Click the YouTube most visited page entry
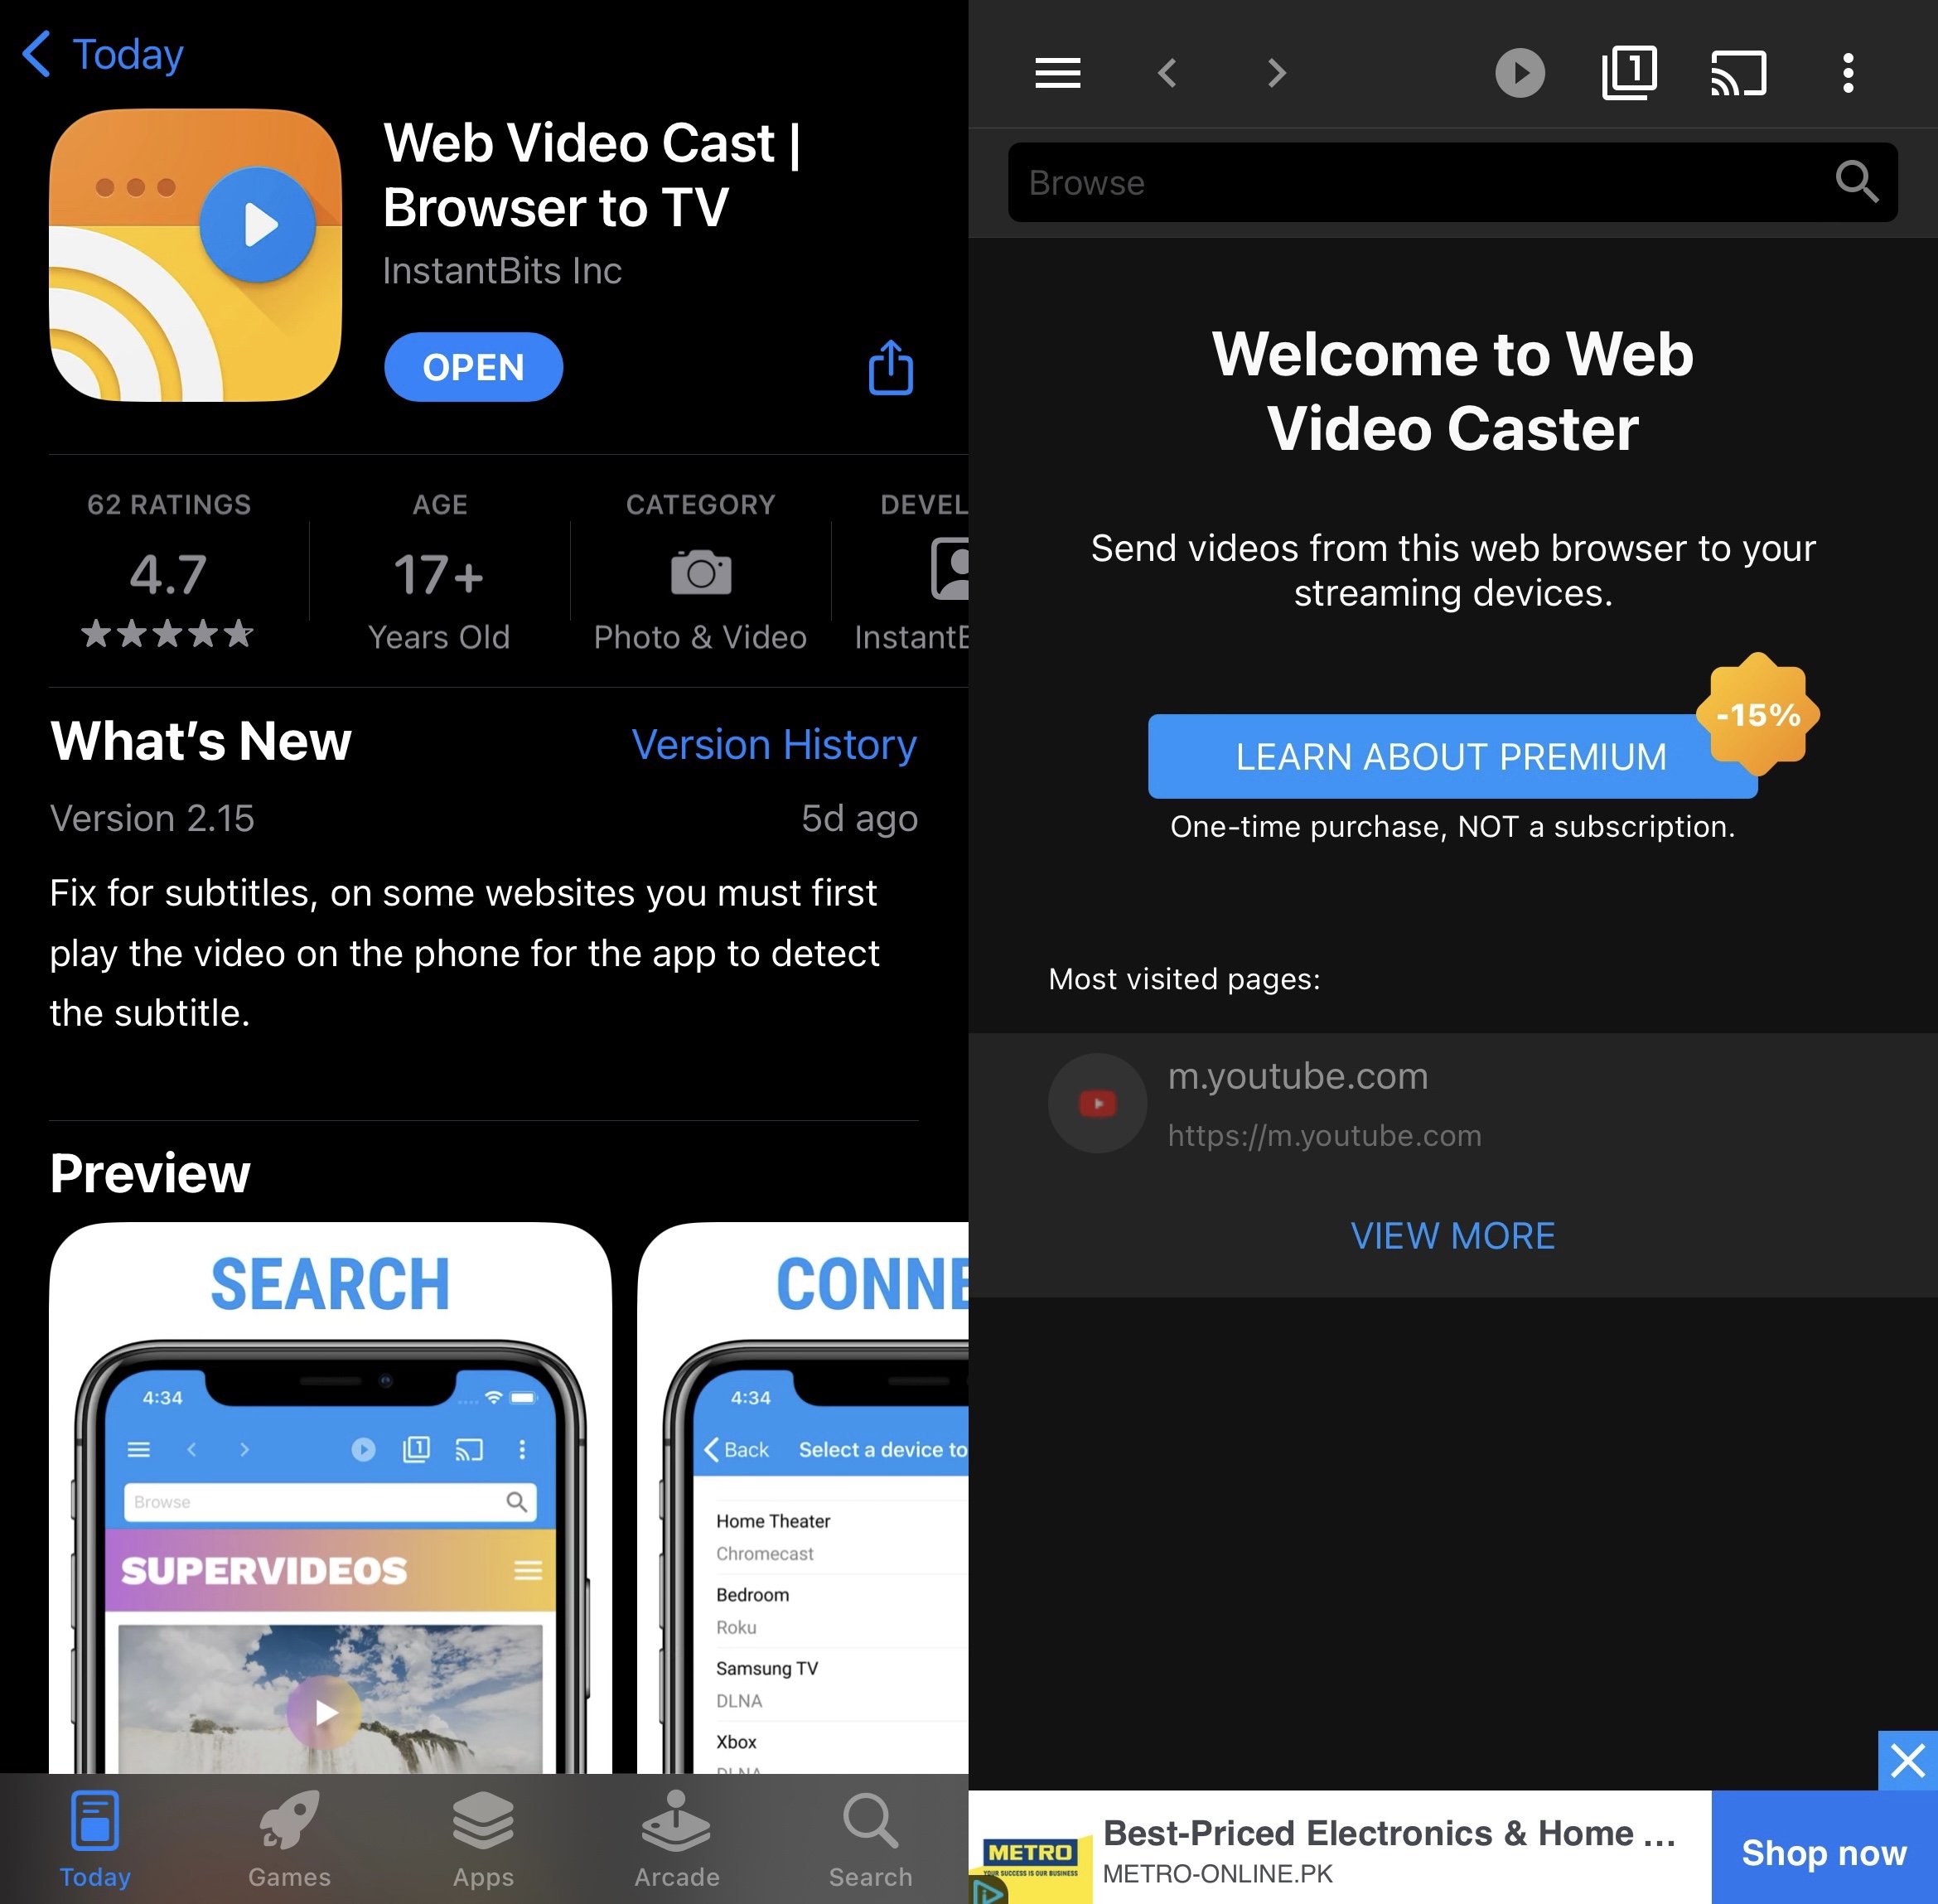The height and width of the screenshot is (1904, 1938). pos(1455,1102)
